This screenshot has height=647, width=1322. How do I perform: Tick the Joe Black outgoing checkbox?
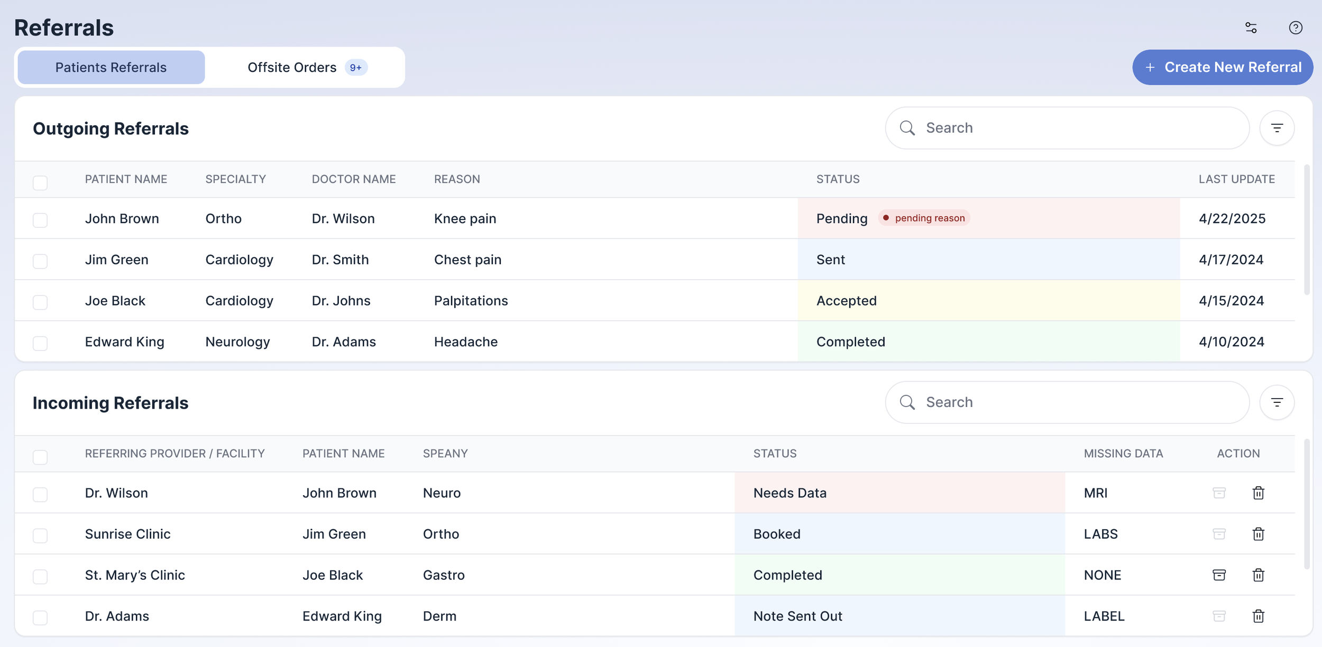[x=40, y=302]
